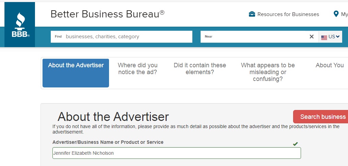Image resolution: width=348 pixels, height=166 pixels.
Task: Open What appears to be misleading tab
Action: pyautogui.click(x=268, y=72)
